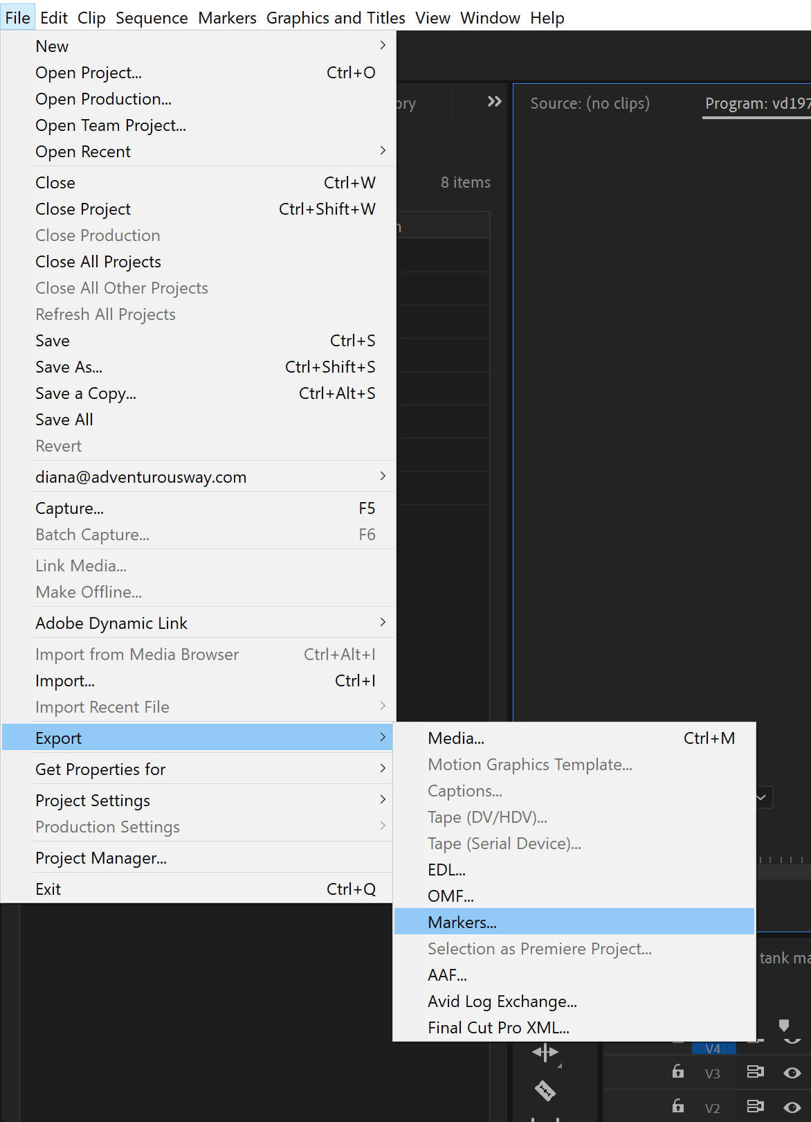Toggle sync lock on track V2
The width and height of the screenshot is (811, 1122).
(x=755, y=1106)
